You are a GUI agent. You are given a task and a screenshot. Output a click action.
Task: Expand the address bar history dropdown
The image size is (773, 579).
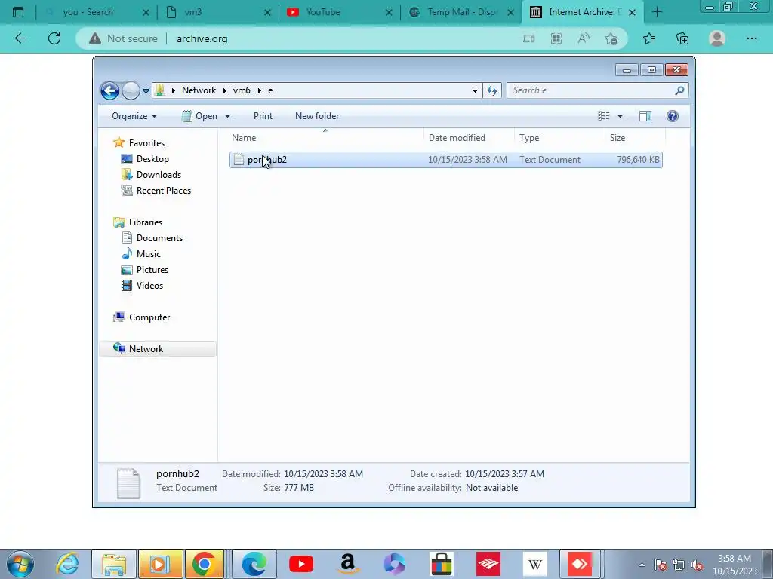(x=475, y=90)
